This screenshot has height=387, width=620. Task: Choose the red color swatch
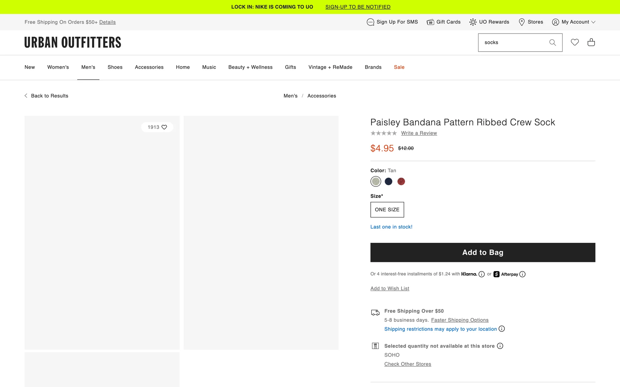[401, 182]
